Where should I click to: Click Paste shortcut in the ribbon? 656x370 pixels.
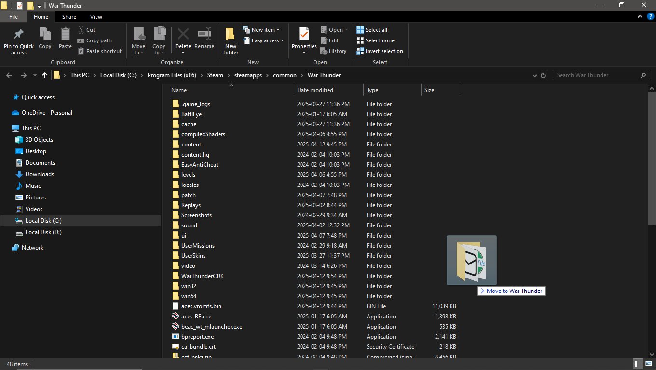100,51
